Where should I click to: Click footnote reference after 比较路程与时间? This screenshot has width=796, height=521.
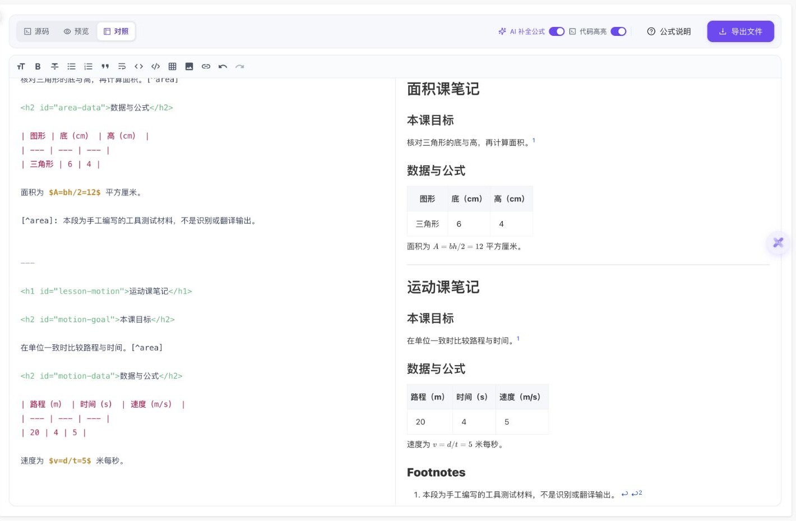(x=518, y=338)
